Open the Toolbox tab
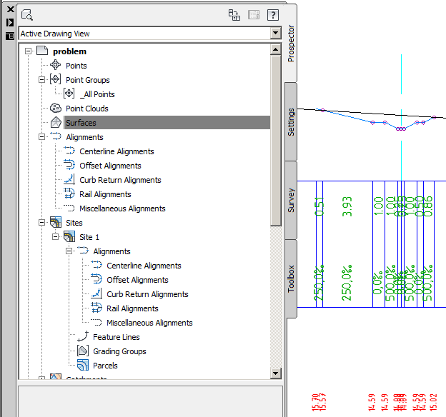Viewport: 446px width, 417px height. tap(291, 278)
